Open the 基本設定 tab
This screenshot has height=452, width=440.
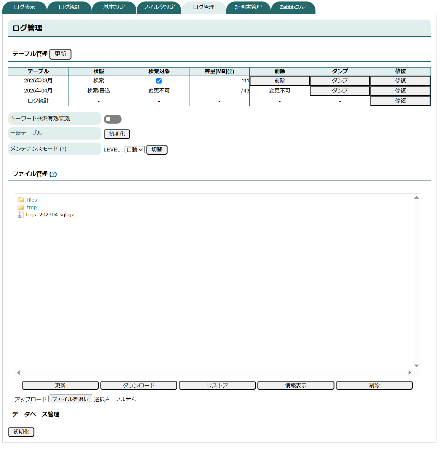pyautogui.click(x=114, y=7)
